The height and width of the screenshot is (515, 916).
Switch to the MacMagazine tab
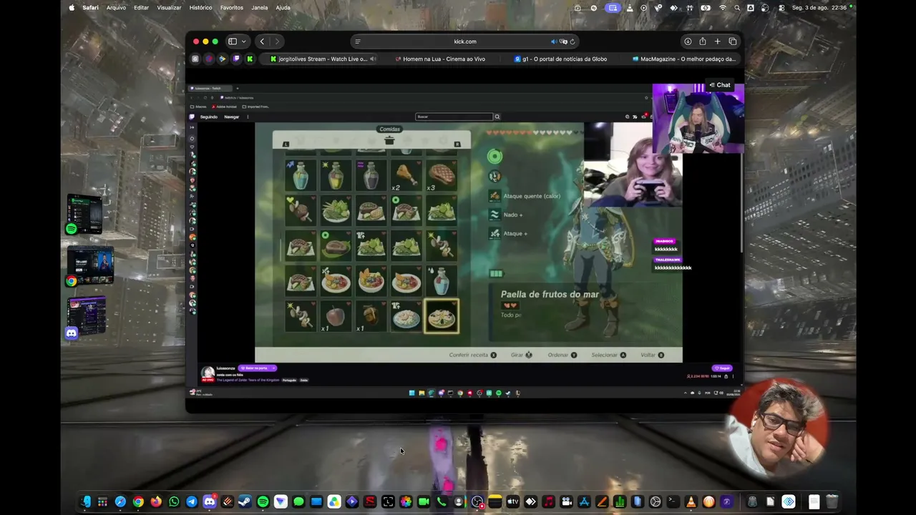click(x=683, y=59)
